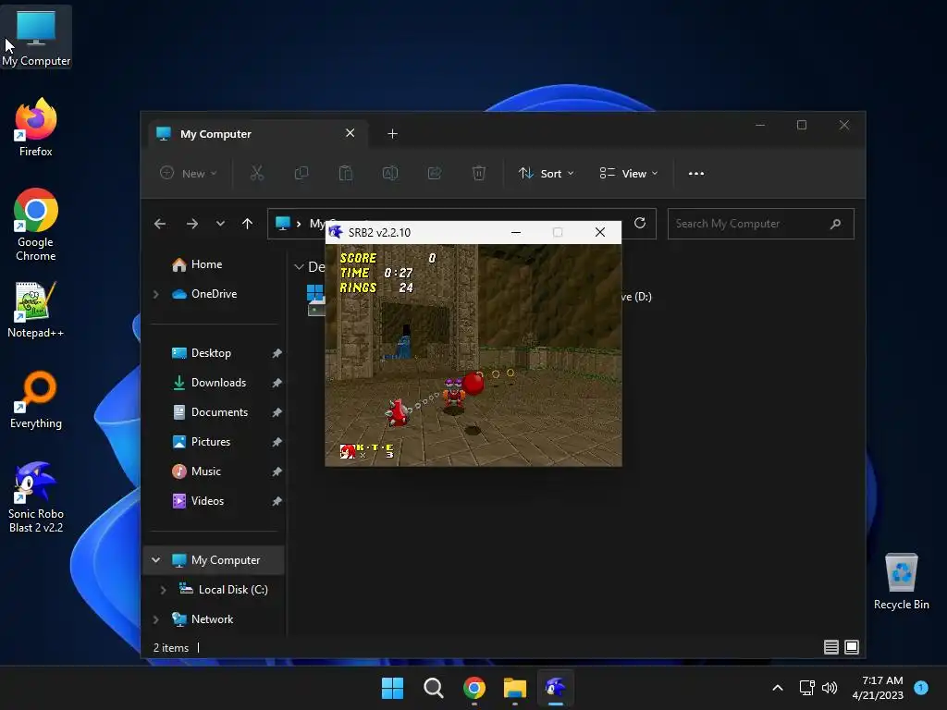This screenshot has width=947, height=710.
Task: Add a new Explorer tab
Action: tap(392, 133)
